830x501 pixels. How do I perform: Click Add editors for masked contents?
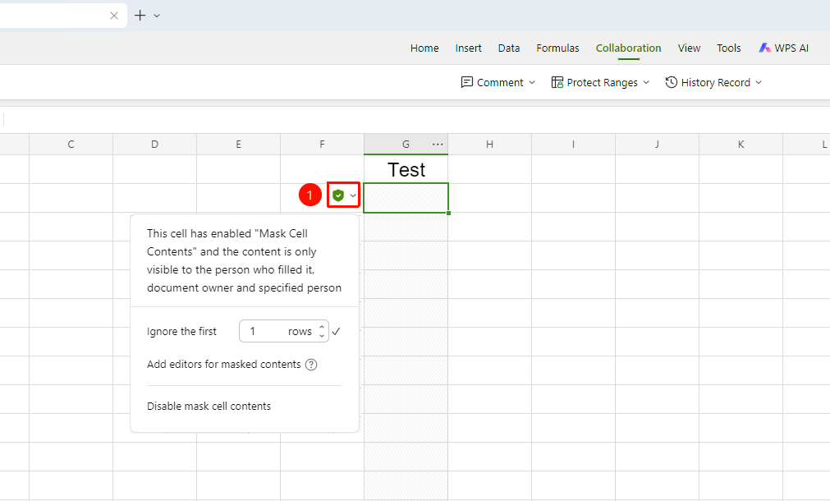click(224, 365)
